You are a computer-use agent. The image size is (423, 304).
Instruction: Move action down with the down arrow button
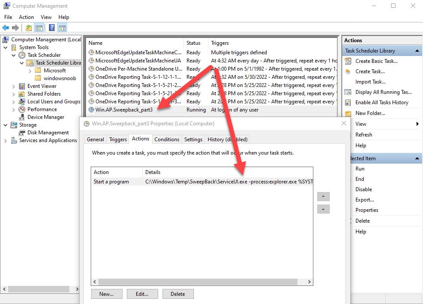(323, 209)
